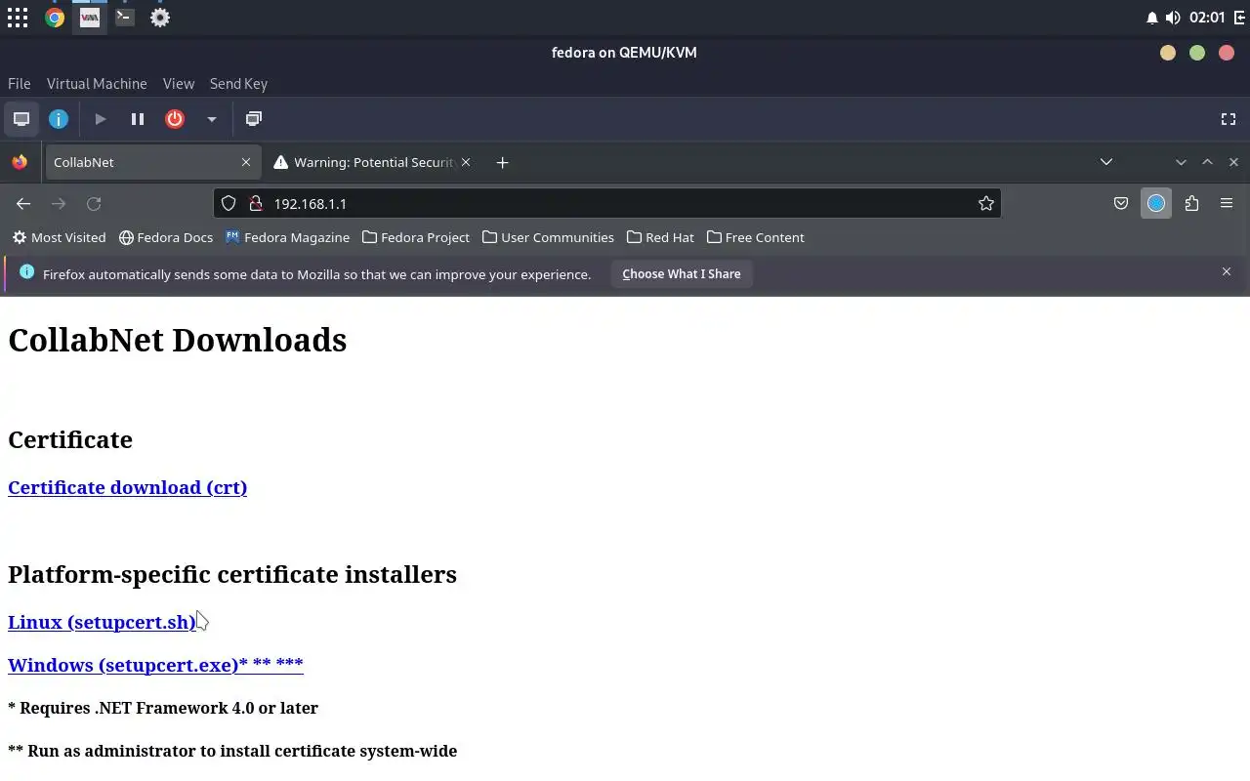Open Most Visited bookmarks

[x=59, y=237]
